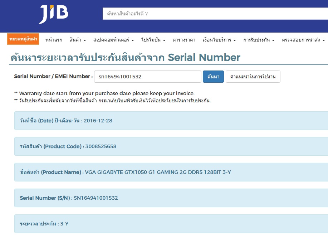The height and width of the screenshot is (238, 328).
Task: Click the purchase date 2016-12-28 row
Action: (171, 121)
